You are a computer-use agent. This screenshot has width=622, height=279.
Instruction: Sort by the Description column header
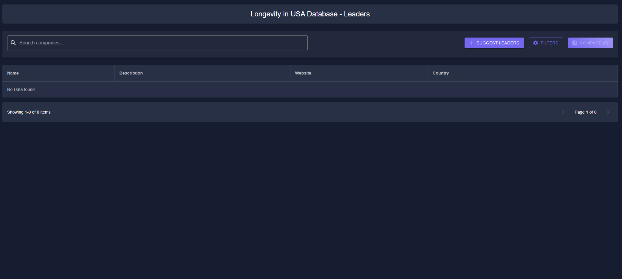point(131,73)
